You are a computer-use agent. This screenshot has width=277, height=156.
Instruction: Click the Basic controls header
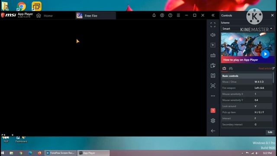pyautogui.click(x=247, y=76)
